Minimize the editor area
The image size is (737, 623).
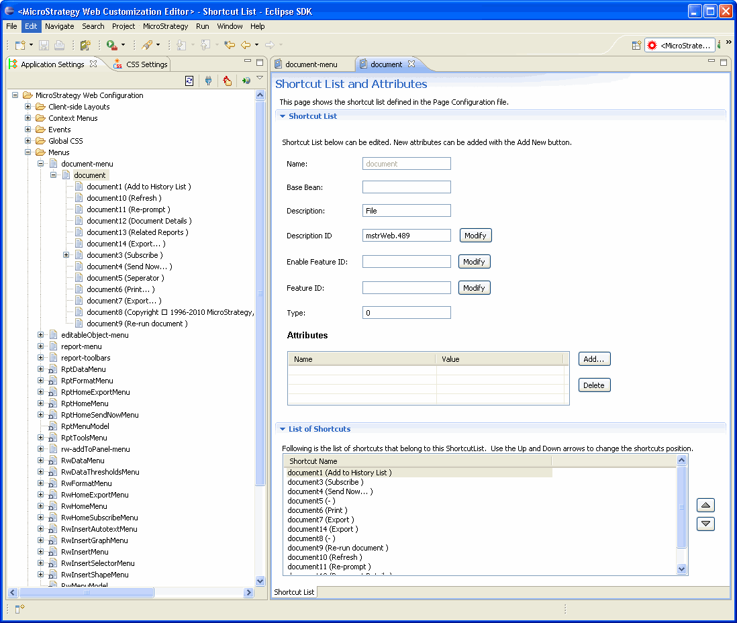pos(711,61)
